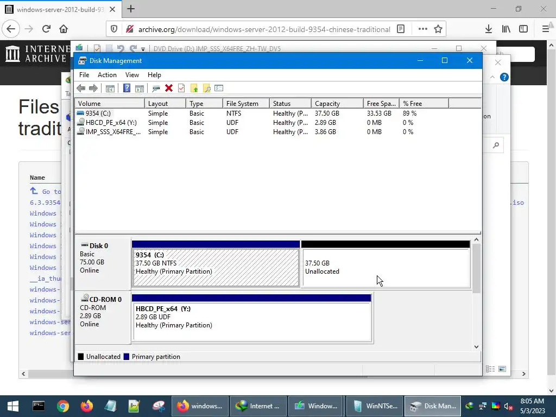
Task: Click the Connect/Rescan disk toolbar icon
Action: 156,89
